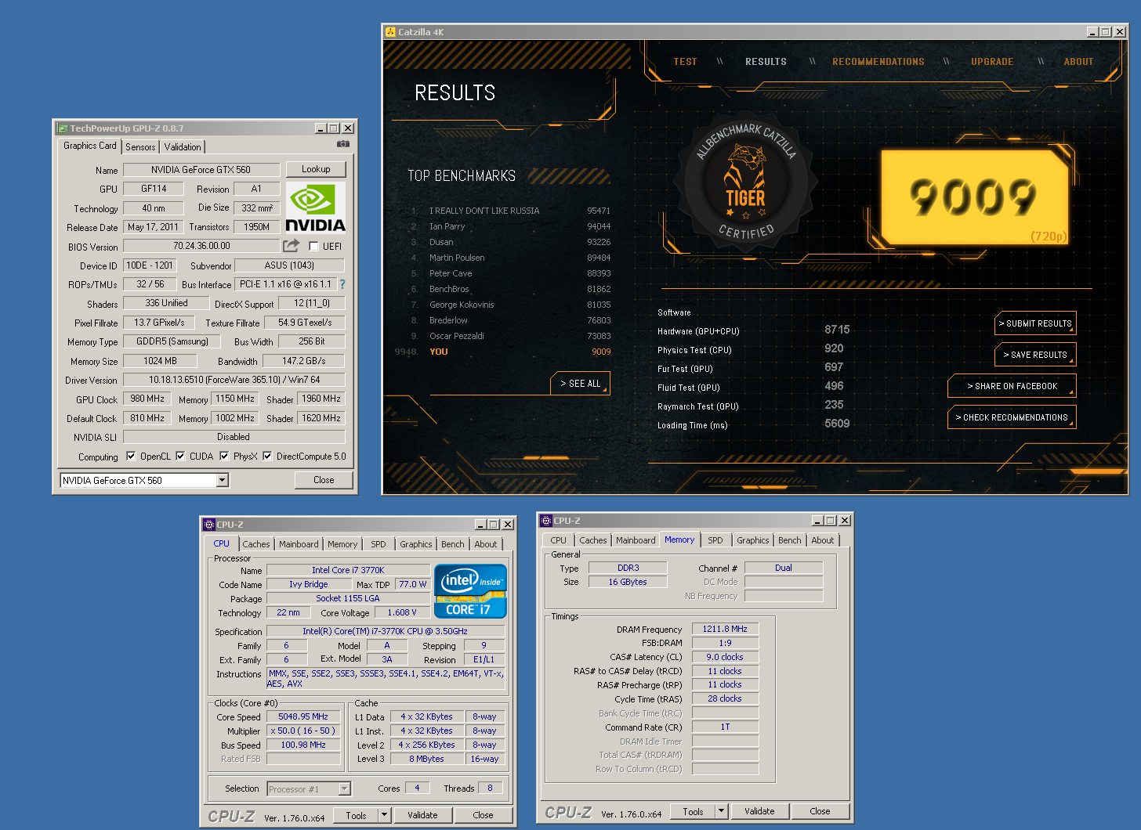Close the GPU-Z window with X

tap(348, 128)
